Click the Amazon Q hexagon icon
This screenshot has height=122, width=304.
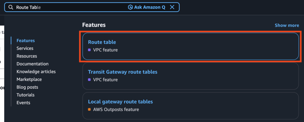pyautogui.click(x=130, y=7)
